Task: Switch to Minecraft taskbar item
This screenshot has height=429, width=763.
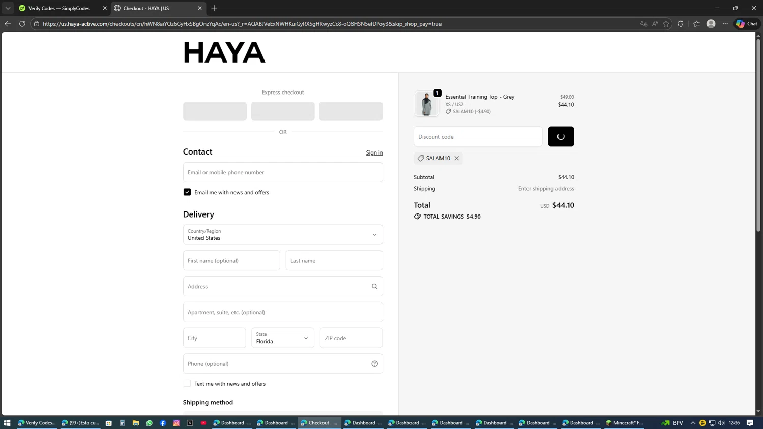Action: [x=625, y=422]
